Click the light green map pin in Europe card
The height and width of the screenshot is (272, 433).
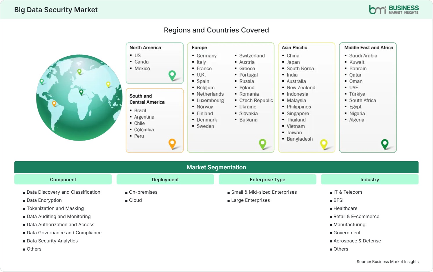263,144
